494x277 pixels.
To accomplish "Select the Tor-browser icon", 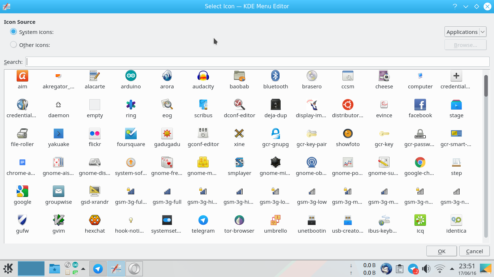I will click(239, 220).
